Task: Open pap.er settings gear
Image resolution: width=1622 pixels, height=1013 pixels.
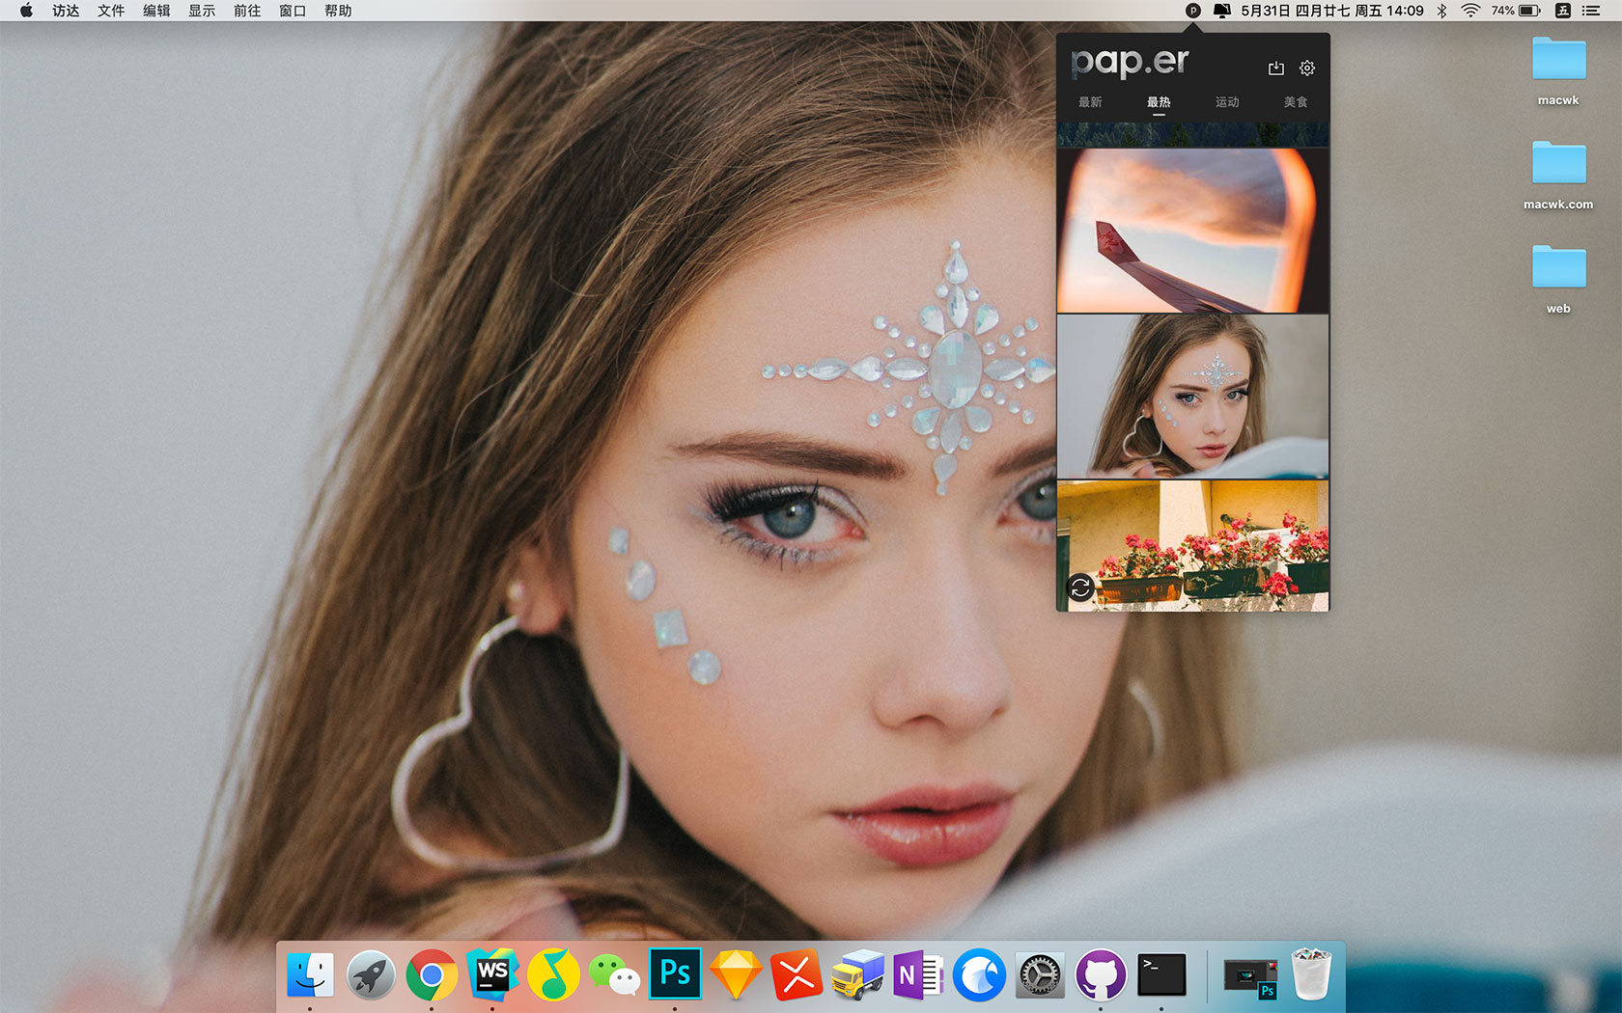Action: [1307, 68]
